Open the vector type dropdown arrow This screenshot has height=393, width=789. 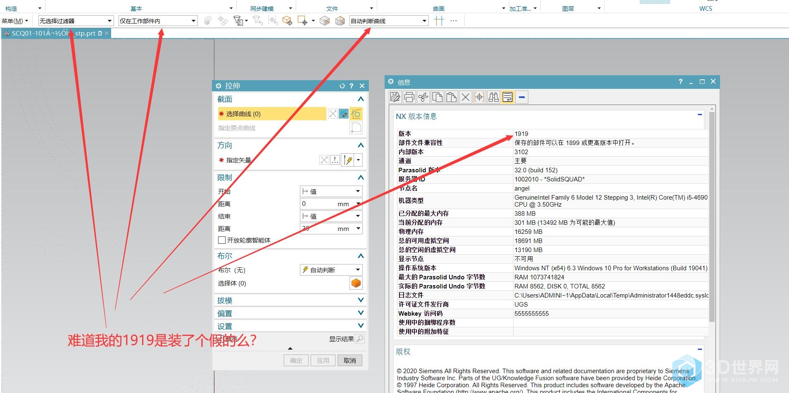[x=359, y=160]
